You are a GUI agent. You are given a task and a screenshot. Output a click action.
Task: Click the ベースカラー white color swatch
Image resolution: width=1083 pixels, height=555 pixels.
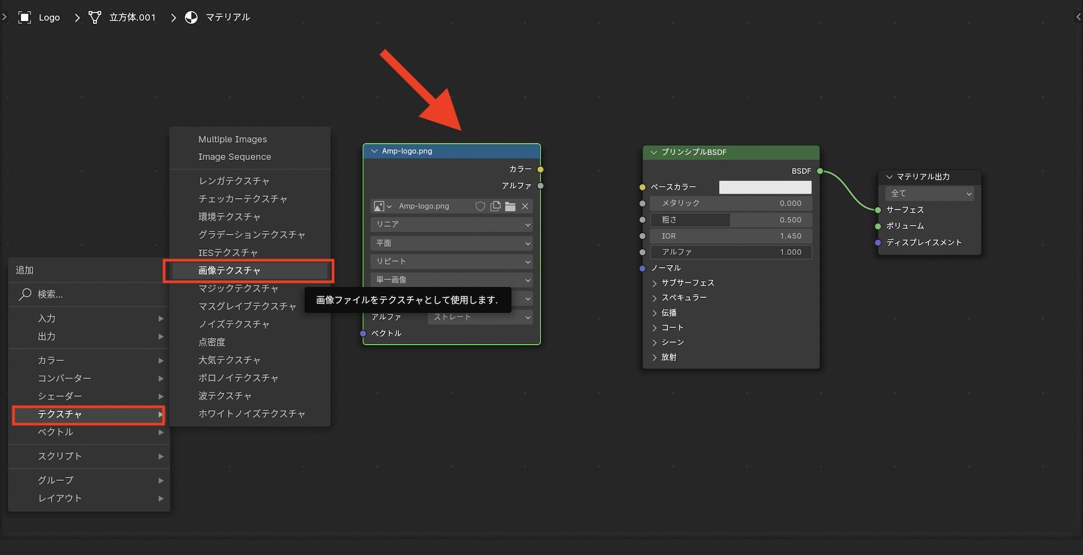pos(765,187)
